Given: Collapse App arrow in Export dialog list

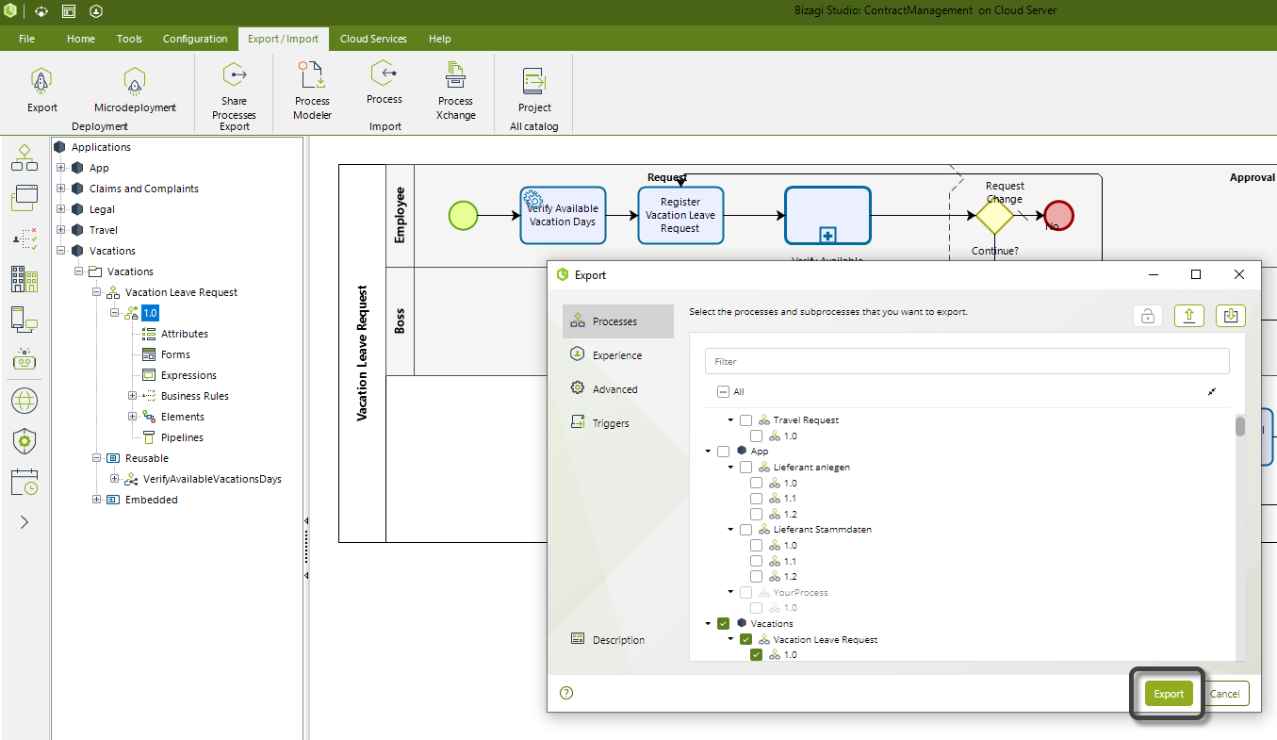Looking at the screenshot, I should click(708, 452).
